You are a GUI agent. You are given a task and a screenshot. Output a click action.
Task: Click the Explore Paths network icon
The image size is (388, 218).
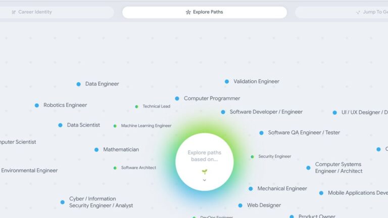point(188,12)
